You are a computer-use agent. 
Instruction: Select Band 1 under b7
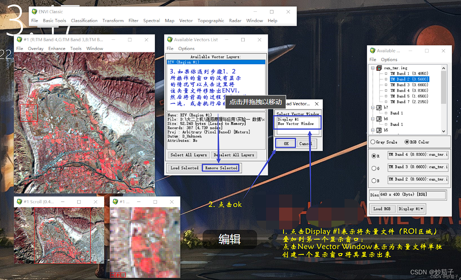pyautogui.click(x=396, y=113)
